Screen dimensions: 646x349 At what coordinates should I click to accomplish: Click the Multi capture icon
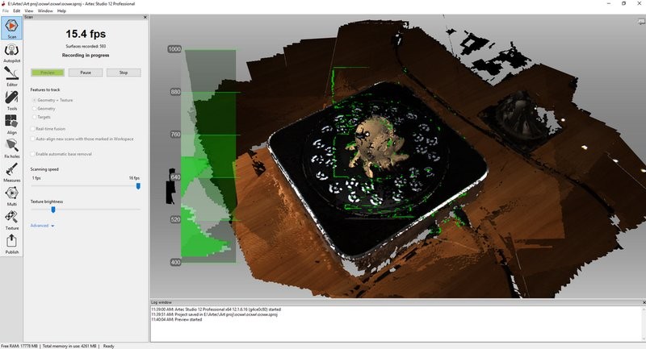tap(11, 196)
